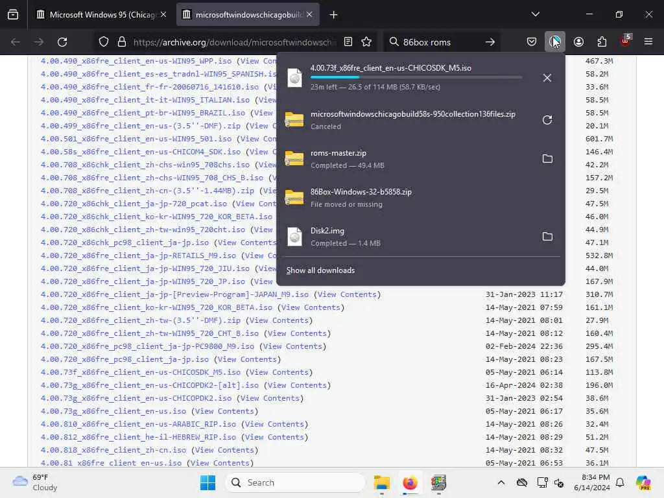
Task: Click the archive.org URL address field
Action: (x=234, y=42)
